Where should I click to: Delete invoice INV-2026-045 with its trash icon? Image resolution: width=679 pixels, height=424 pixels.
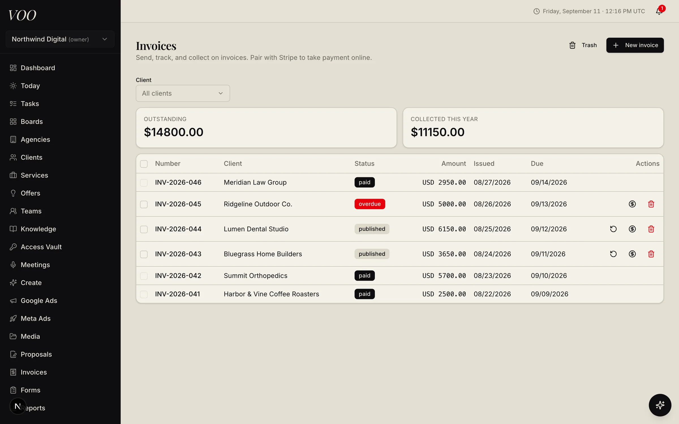[651, 204]
